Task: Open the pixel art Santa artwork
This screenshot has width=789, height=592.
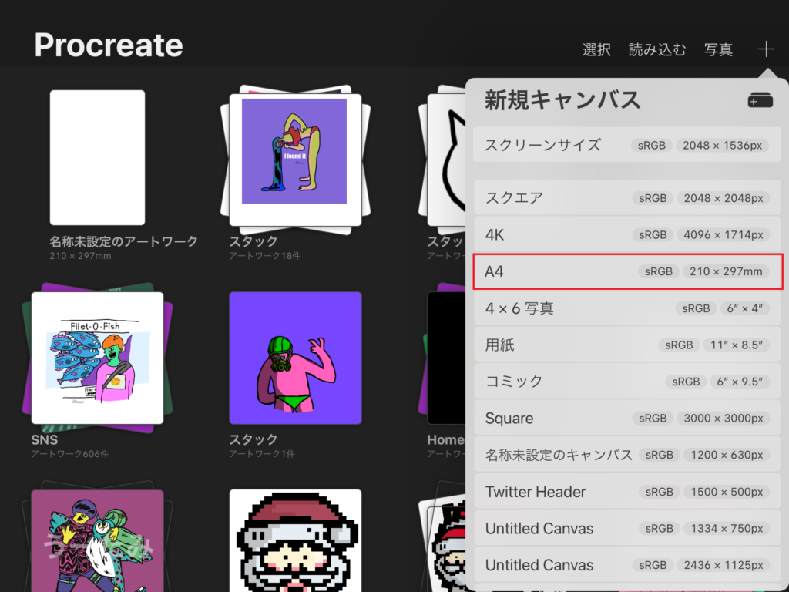Action: pos(295,540)
